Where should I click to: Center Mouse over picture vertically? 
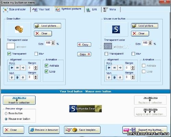pyautogui.click(x=115, y=78)
